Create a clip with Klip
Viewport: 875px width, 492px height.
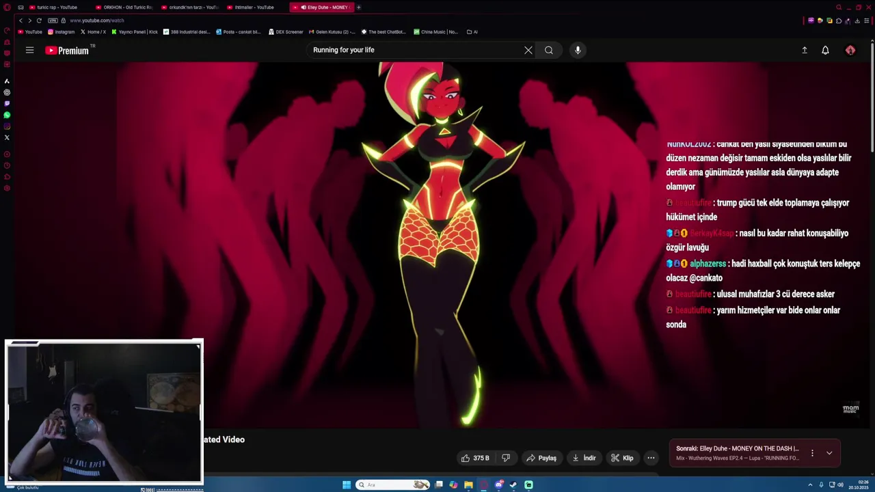[x=622, y=458]
